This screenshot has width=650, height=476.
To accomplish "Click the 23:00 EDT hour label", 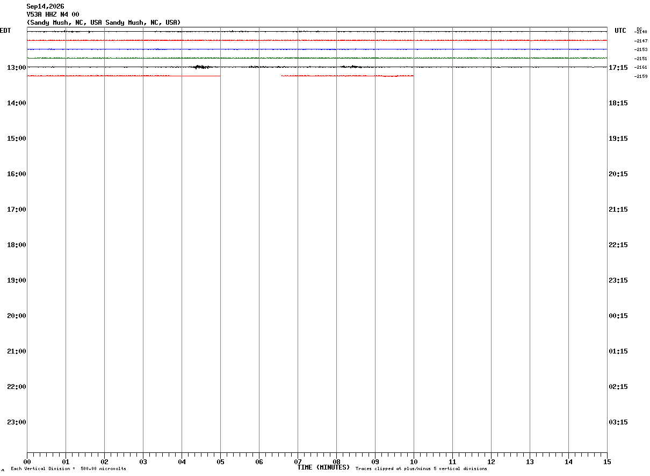I will click(16, 422).
